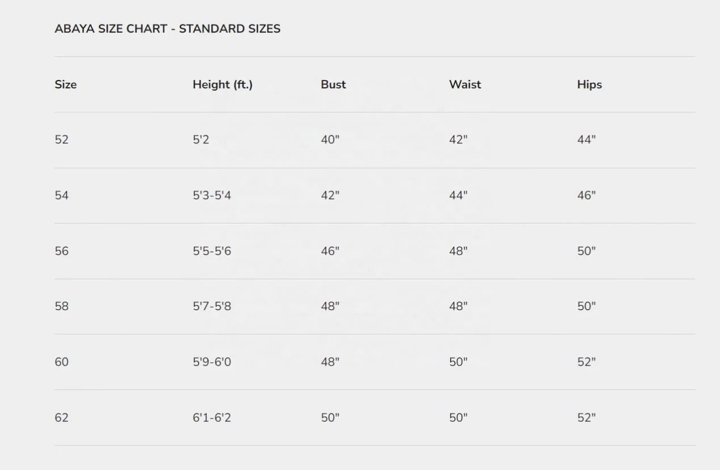Select height range 6'1-6'2
Image resolution: width=720 pixels, height=470 pixels.
coord(211,418)
